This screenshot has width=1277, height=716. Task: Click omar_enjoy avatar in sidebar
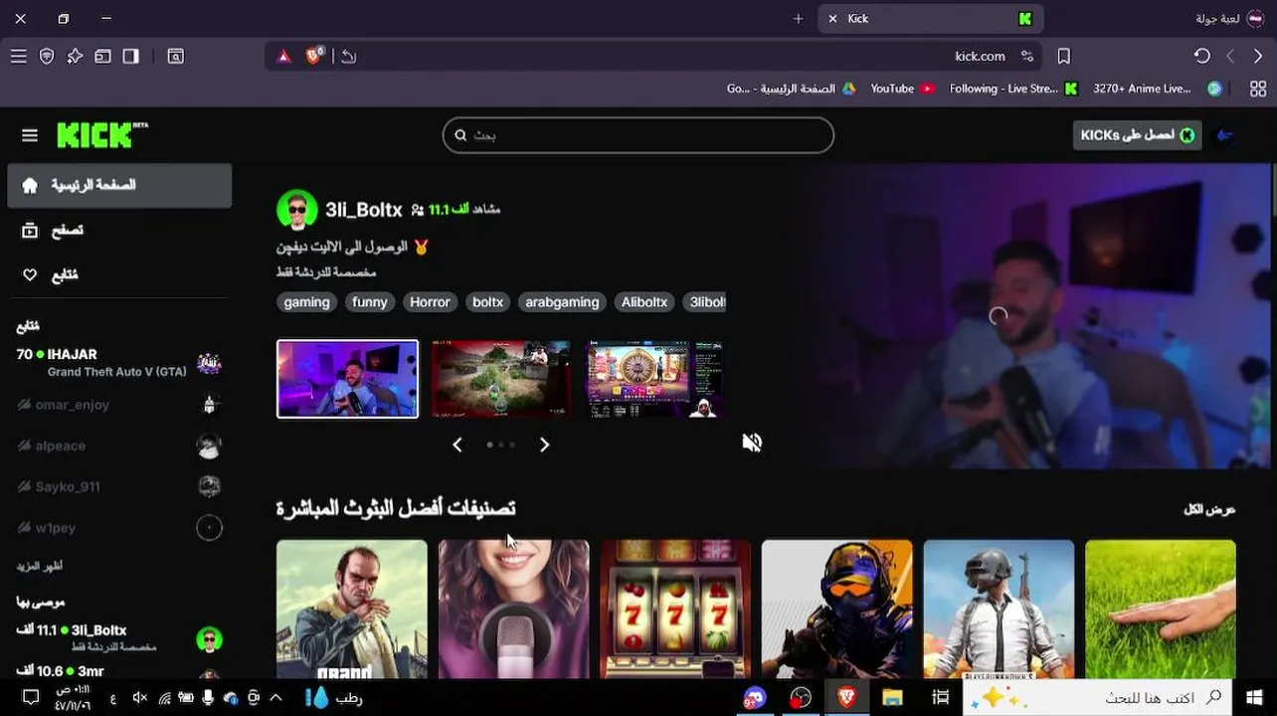pyautogui.click(x=209, y=405)
